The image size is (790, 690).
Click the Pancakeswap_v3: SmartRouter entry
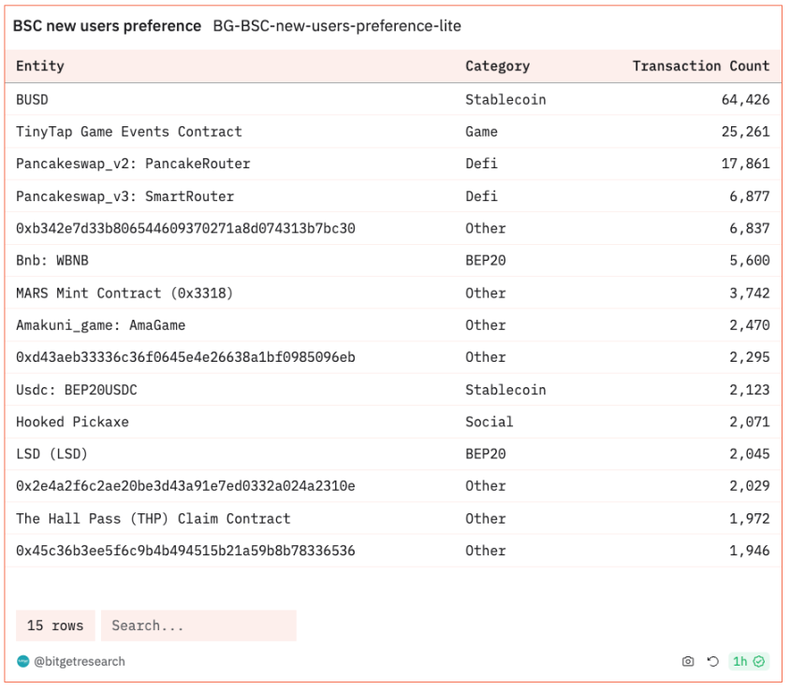pos(125,196)
